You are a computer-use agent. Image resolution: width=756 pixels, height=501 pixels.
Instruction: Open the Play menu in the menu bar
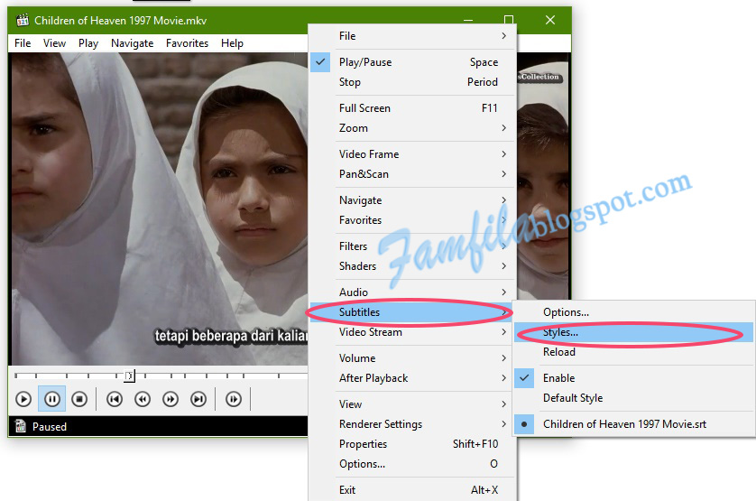pos(88,43)
